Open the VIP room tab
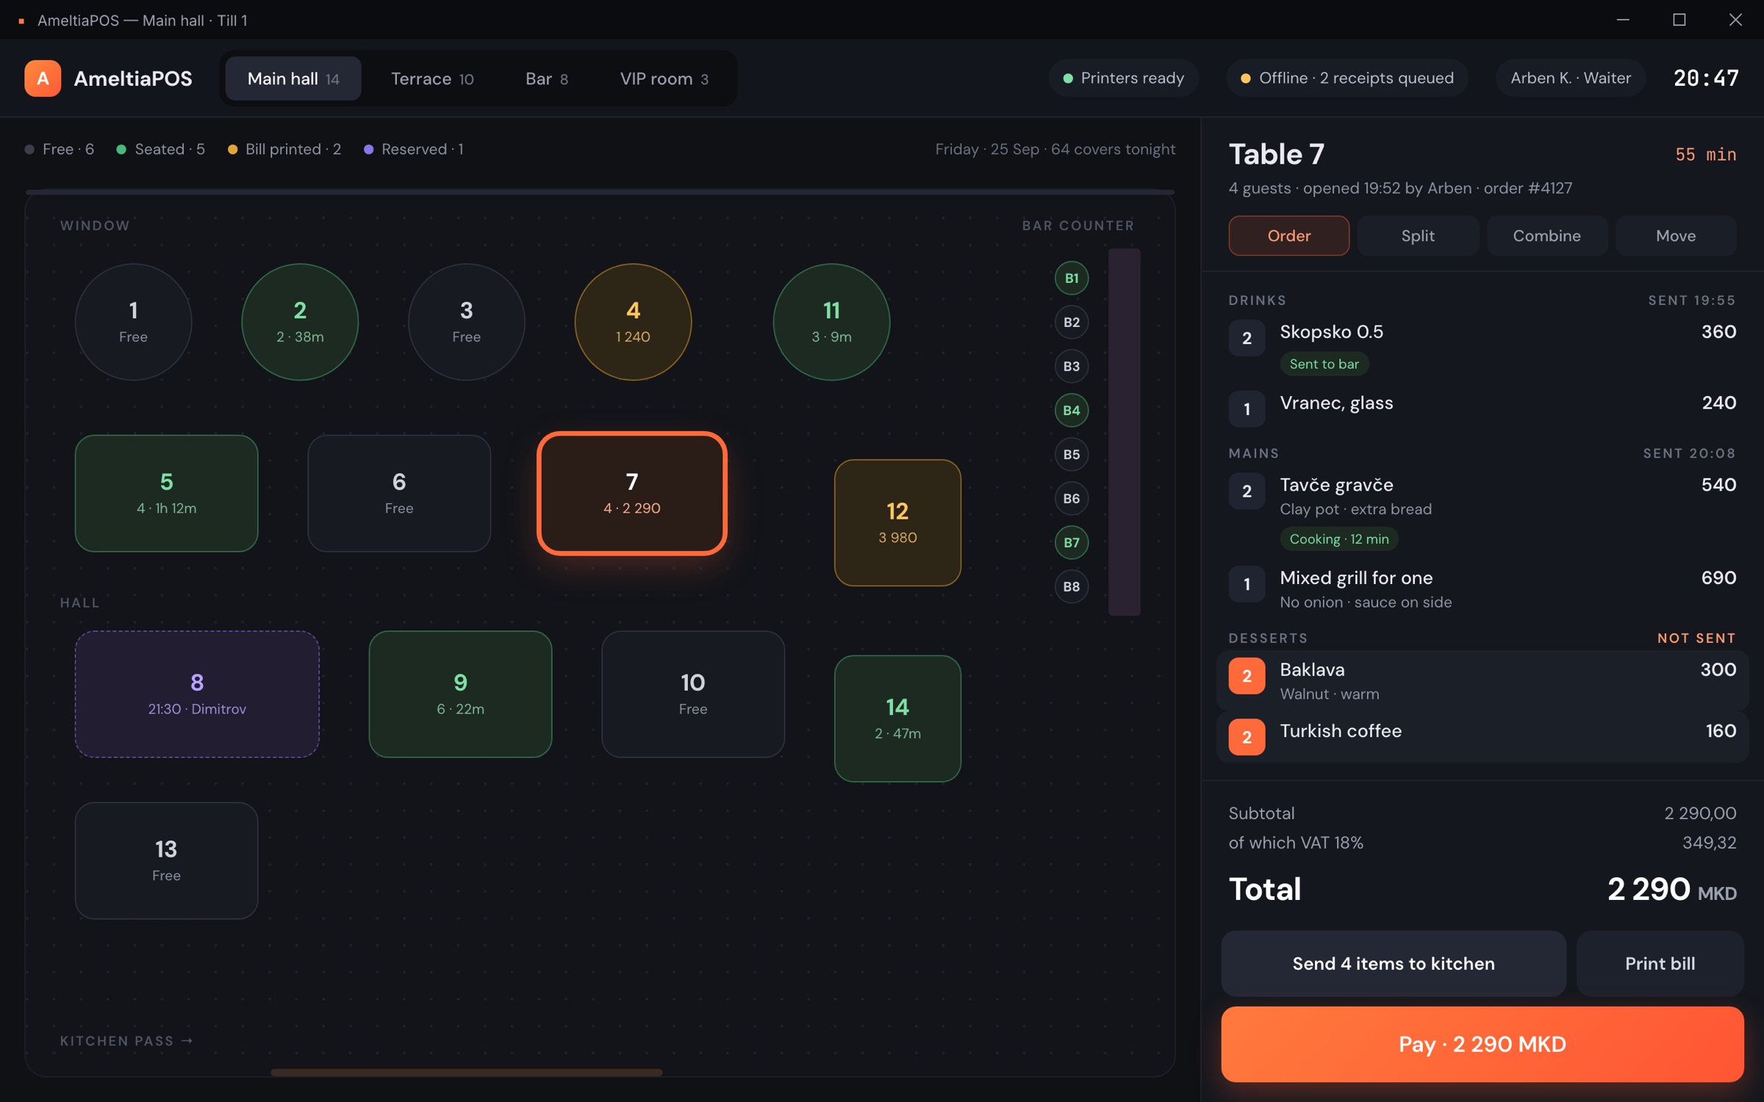This screenshot has width=1764, height=1102. 664,79
